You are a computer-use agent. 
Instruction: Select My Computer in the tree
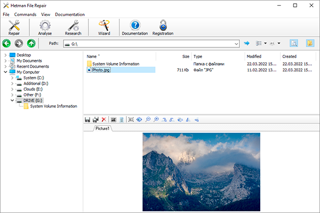tap(28, 72)
